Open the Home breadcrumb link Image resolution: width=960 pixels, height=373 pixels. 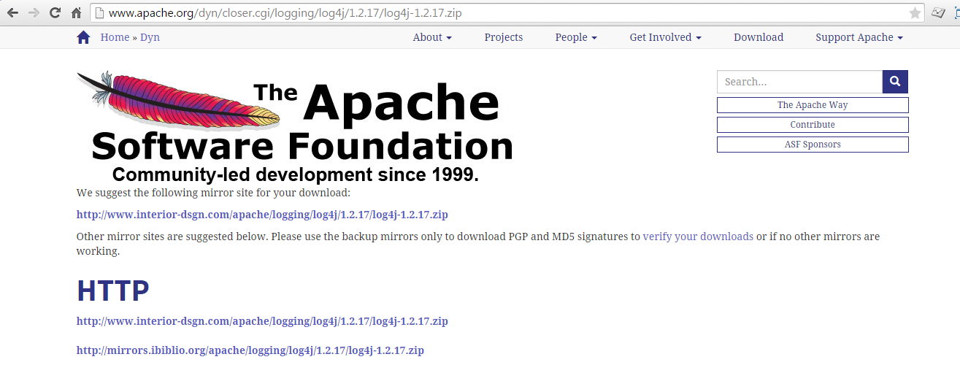115,37
